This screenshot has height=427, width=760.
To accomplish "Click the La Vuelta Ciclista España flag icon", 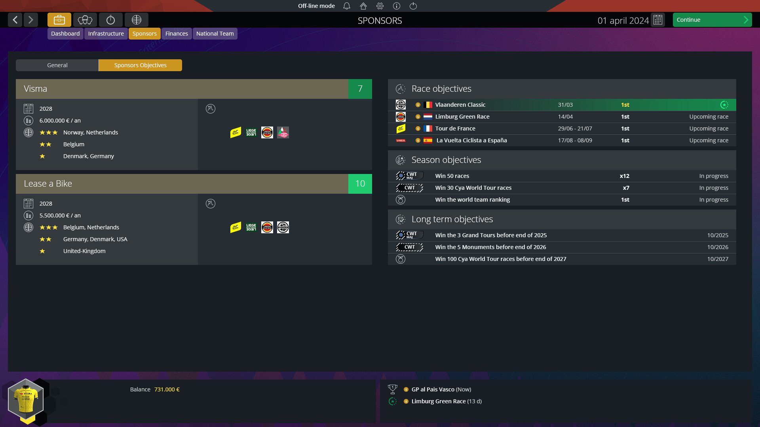I will pos(427,140).
